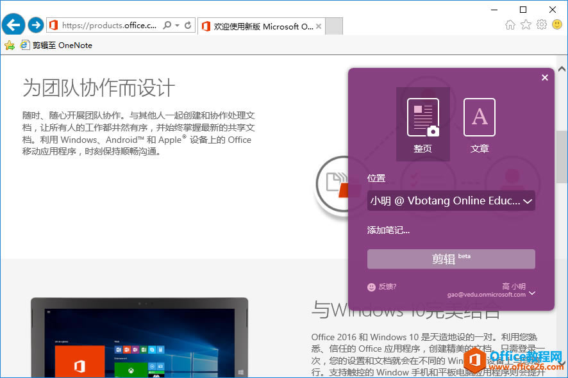Click the 剪辑 beta clip button
The image size is (568, 378).
point(451,259)
